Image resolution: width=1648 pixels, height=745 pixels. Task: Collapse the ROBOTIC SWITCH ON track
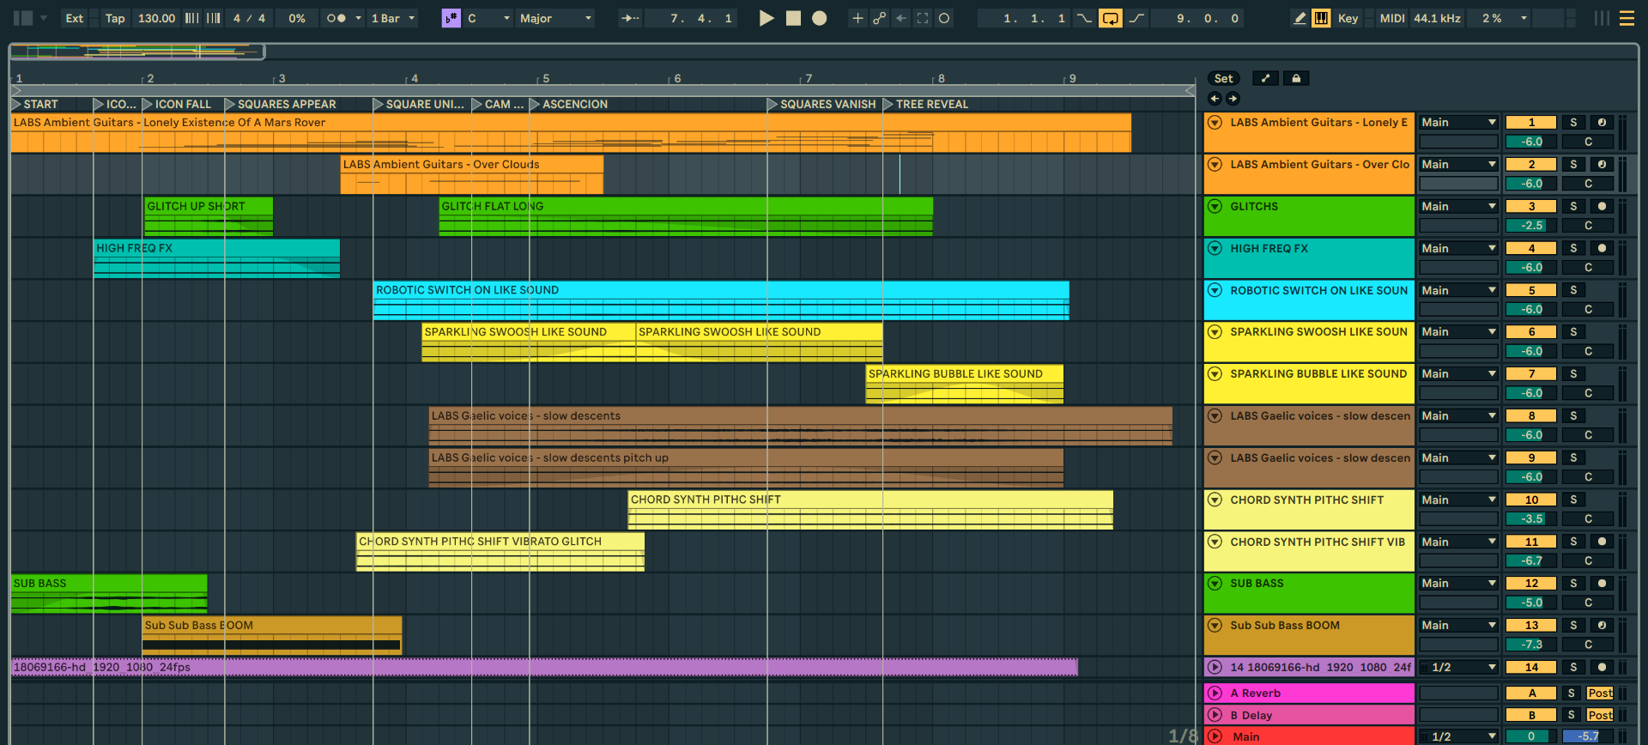(1215, 290)
